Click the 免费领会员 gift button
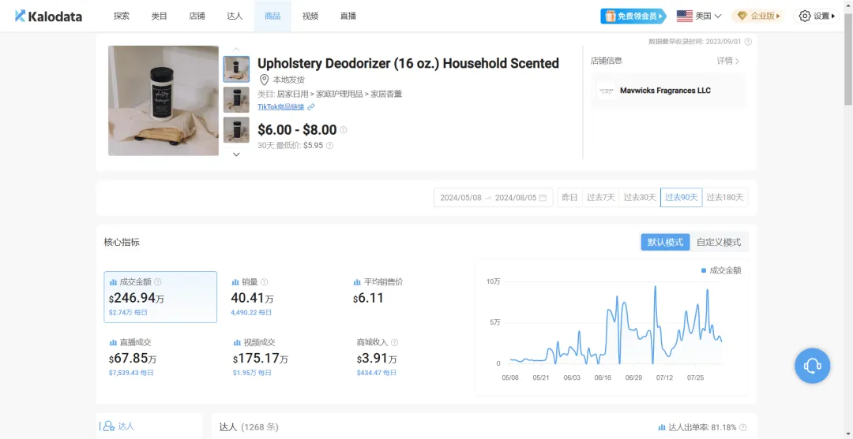The image size is (853, 439). point(633,17)
